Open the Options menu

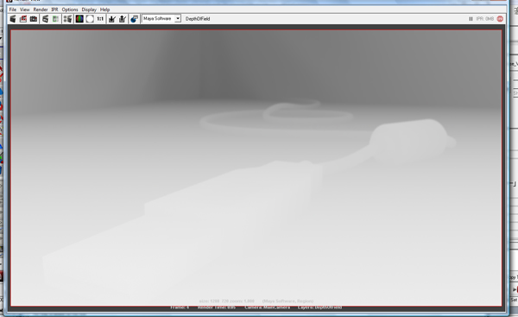[70, 10]
